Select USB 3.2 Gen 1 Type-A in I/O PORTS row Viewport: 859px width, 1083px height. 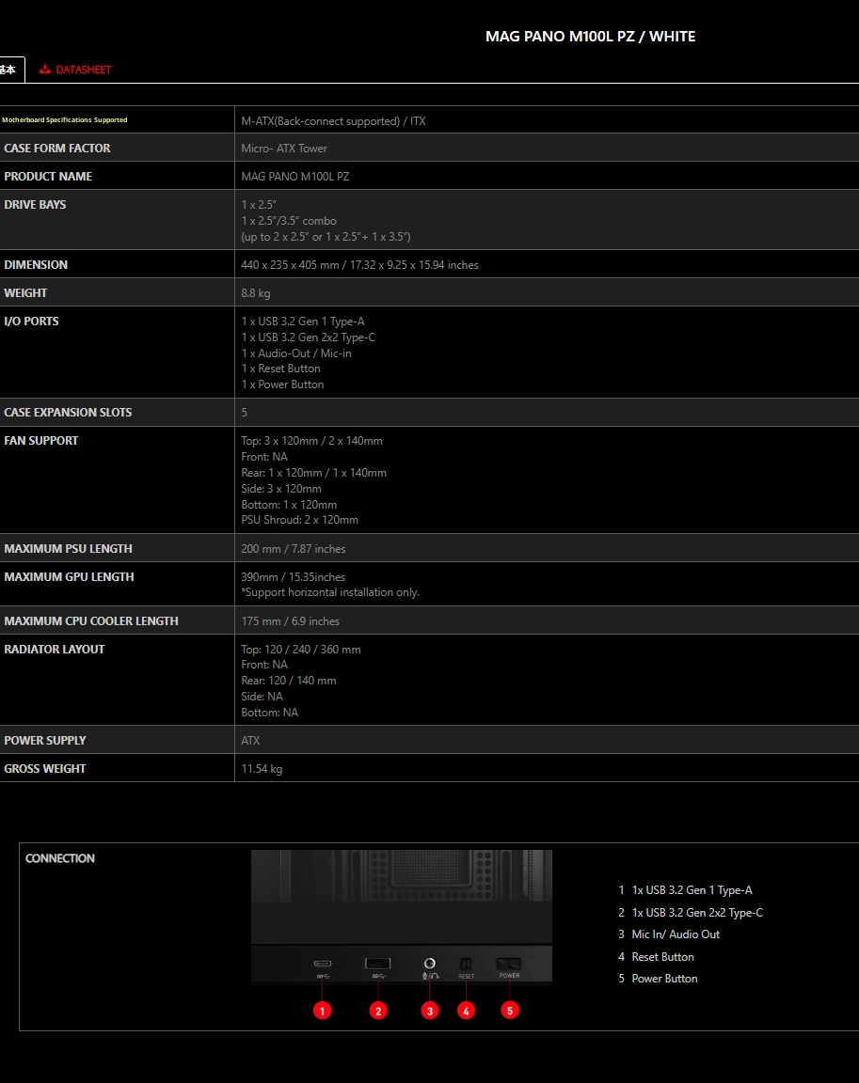tap(303, 322)
